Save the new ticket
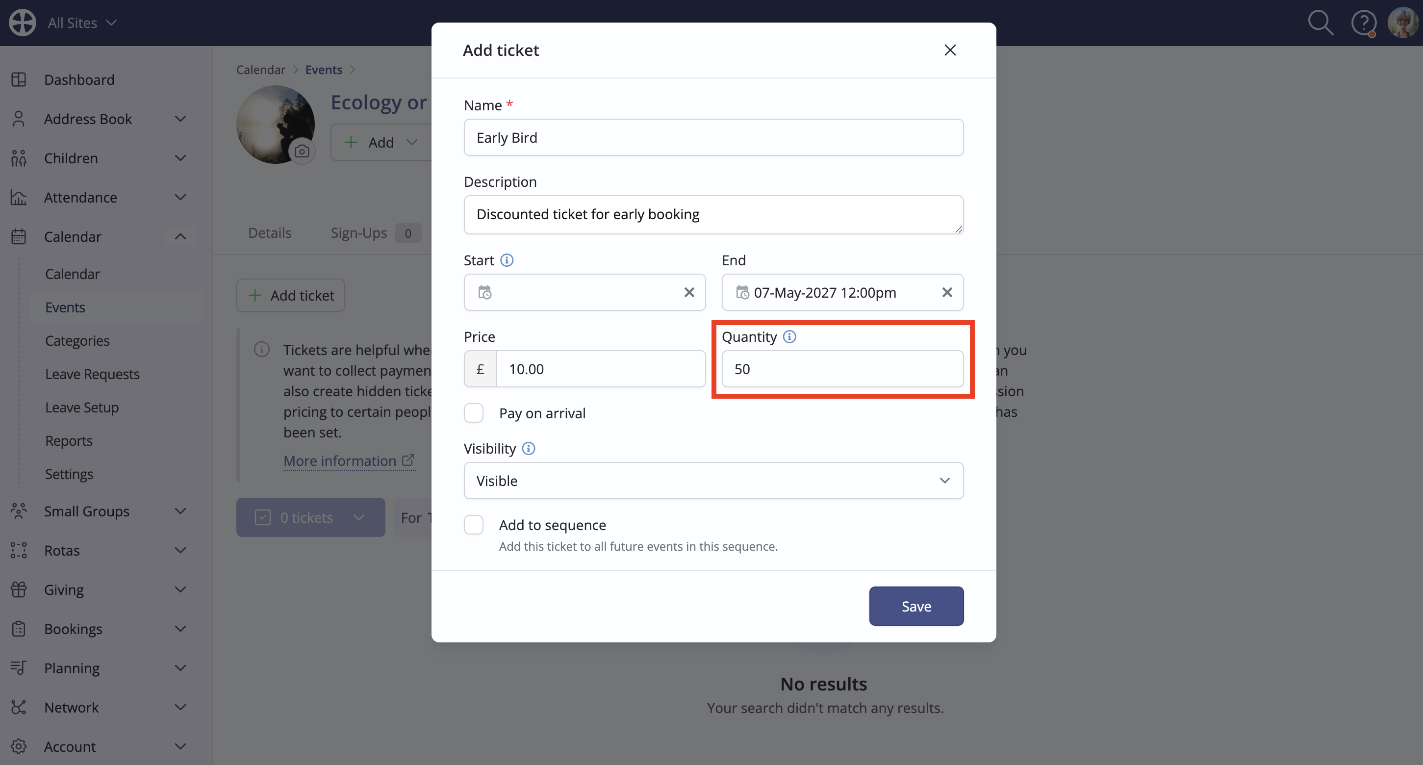Screen dimensions: 1423x765 (916, 606)
